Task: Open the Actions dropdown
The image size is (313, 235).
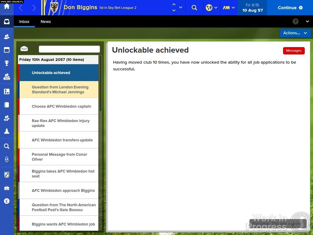Action: 295,33
